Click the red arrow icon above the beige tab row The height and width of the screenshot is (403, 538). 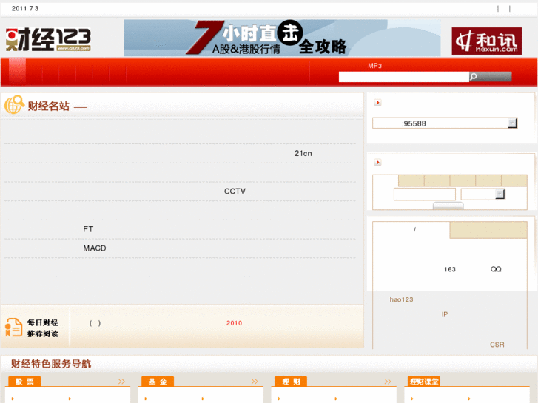coord(377,162)
